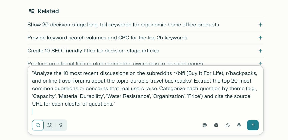
Task: Start dictation with the microphone icon
Action: pyautogui.click(x=239, y=125)
